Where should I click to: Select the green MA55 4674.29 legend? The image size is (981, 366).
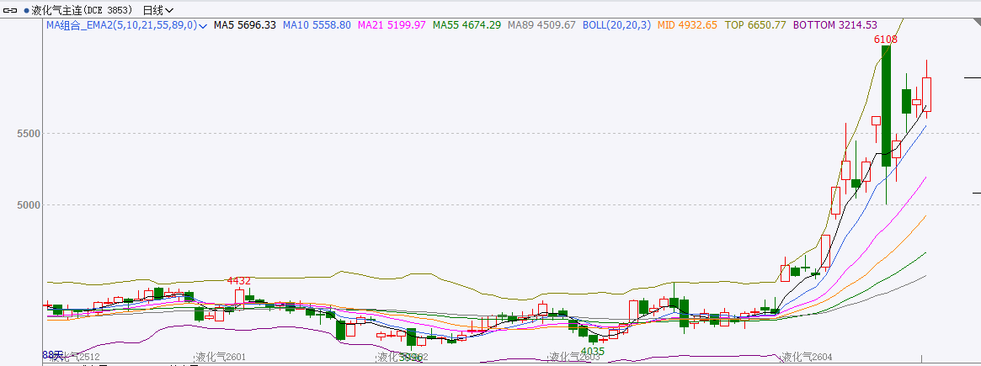[467, 25]
